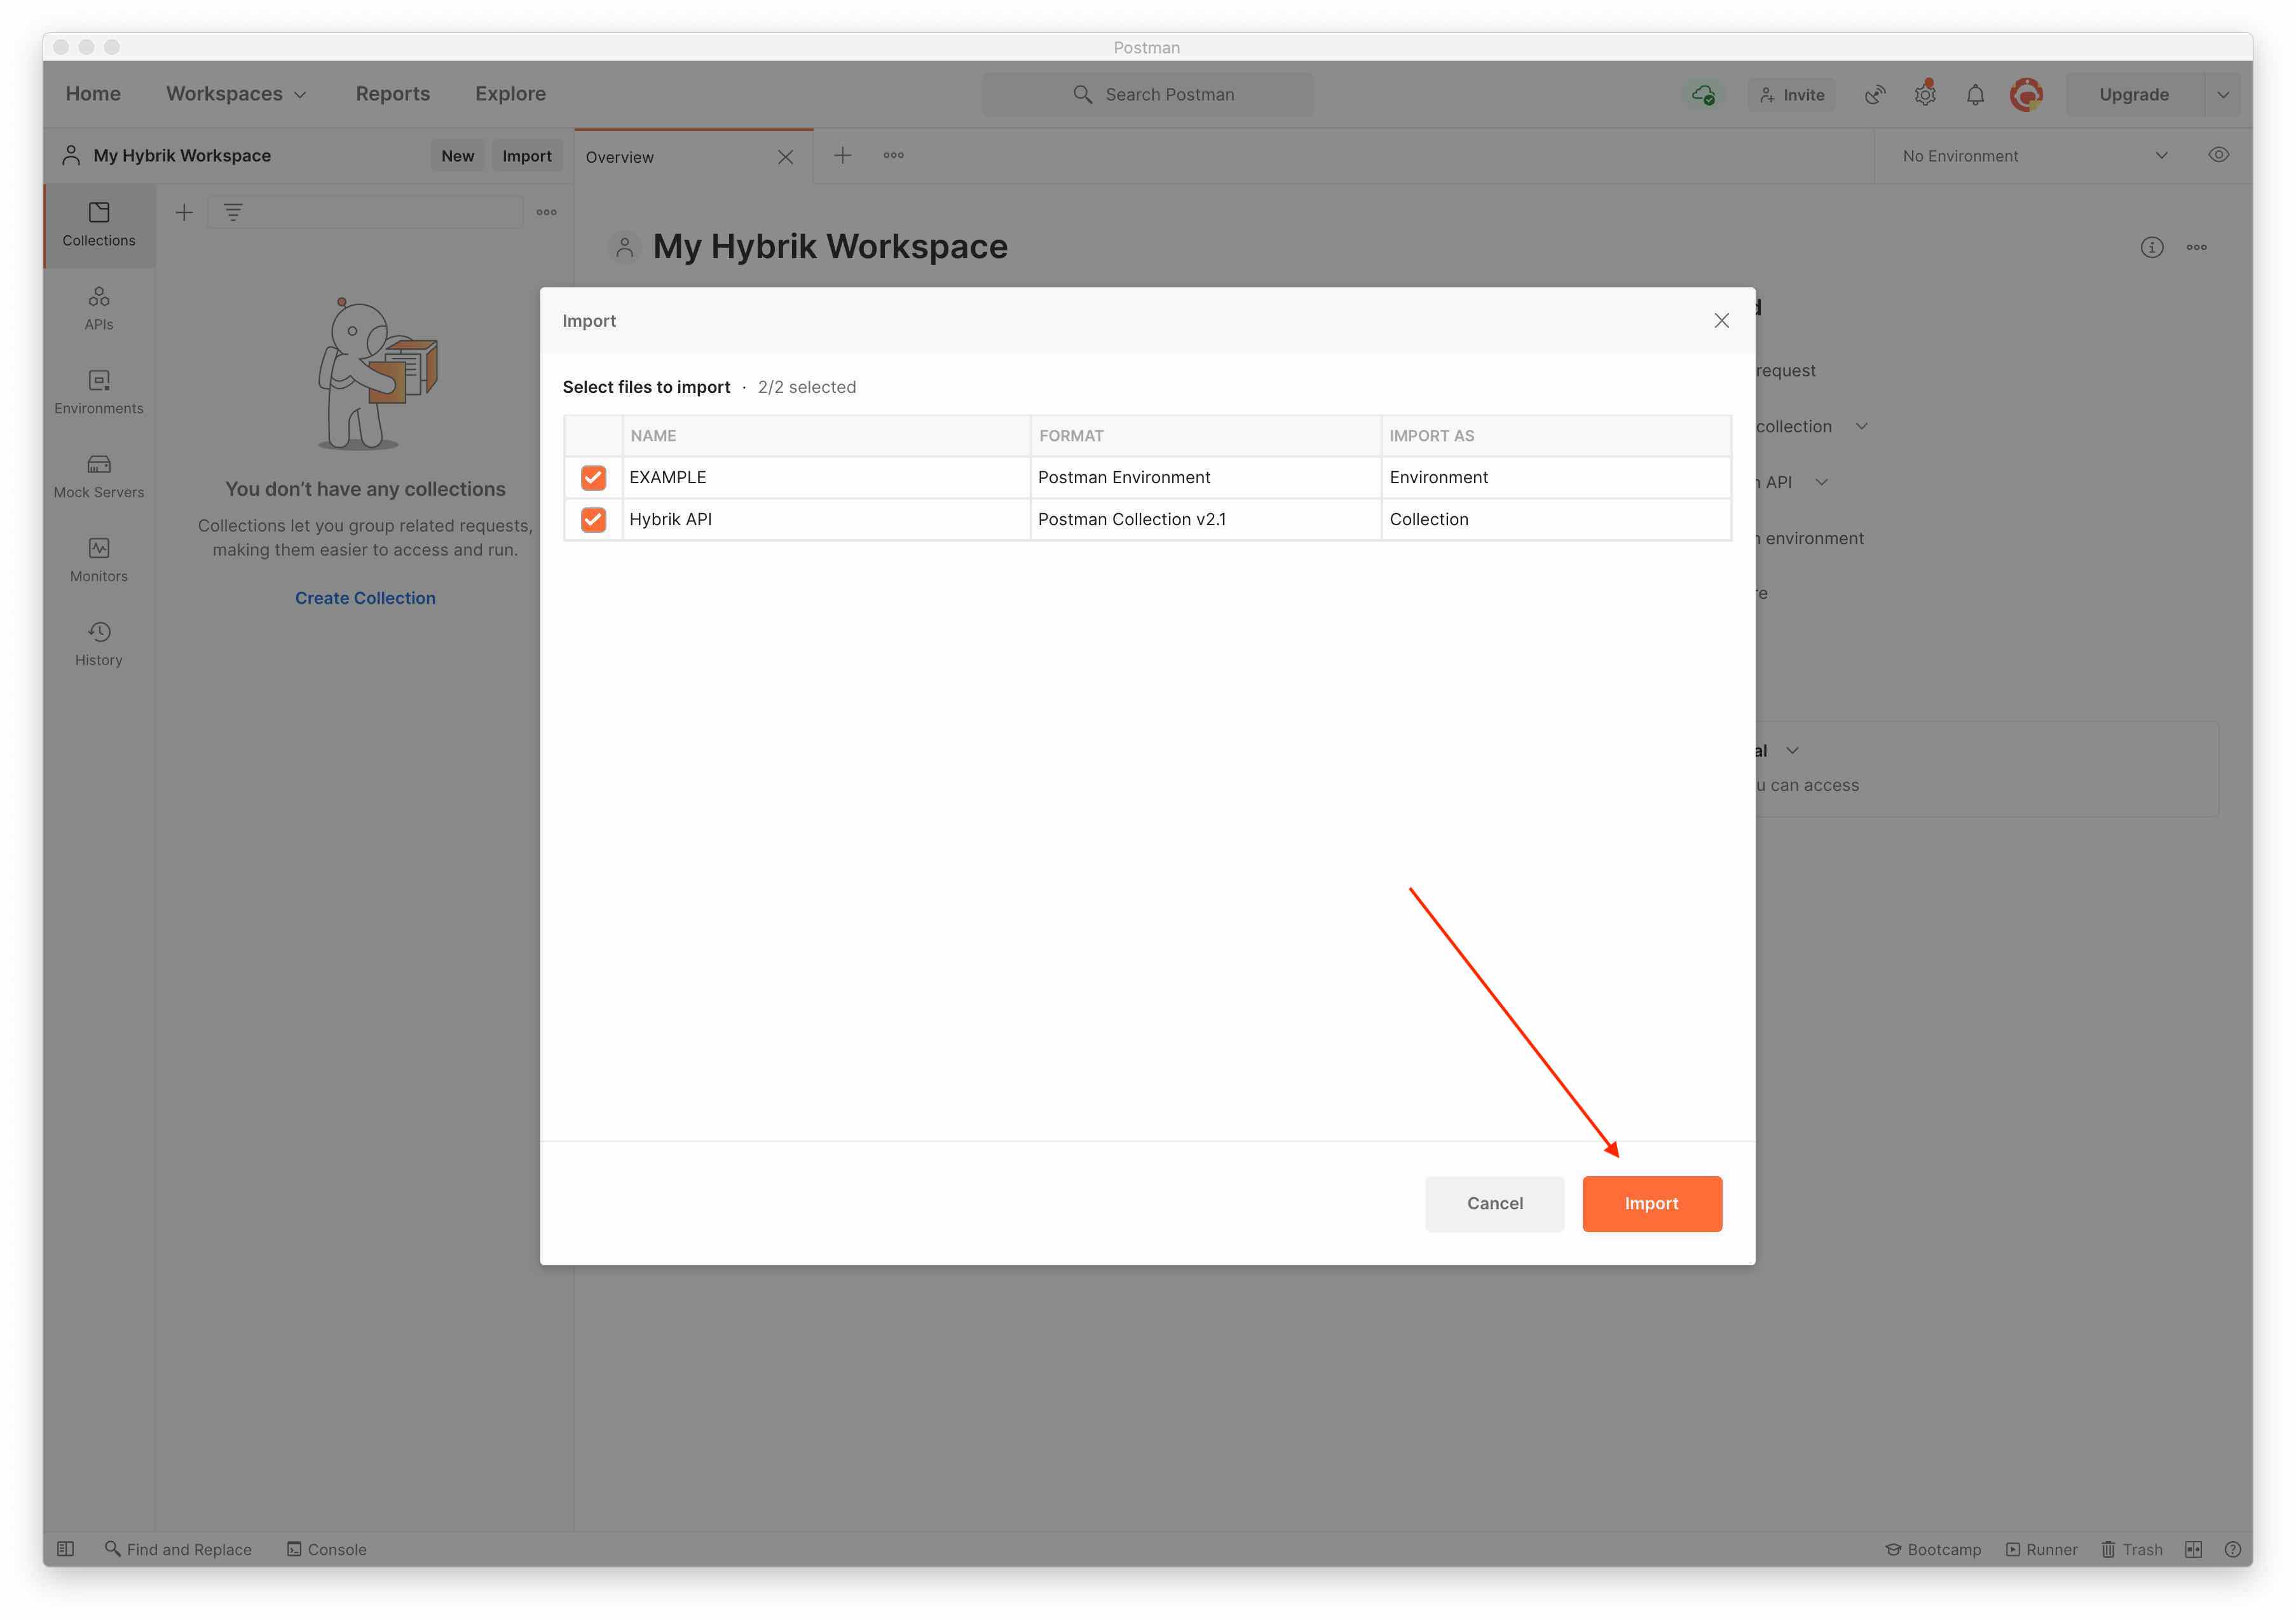2296x1620 pixels.
Task: Click the 'EXAMPLE' name cell
Action: [x=826, y=478]
